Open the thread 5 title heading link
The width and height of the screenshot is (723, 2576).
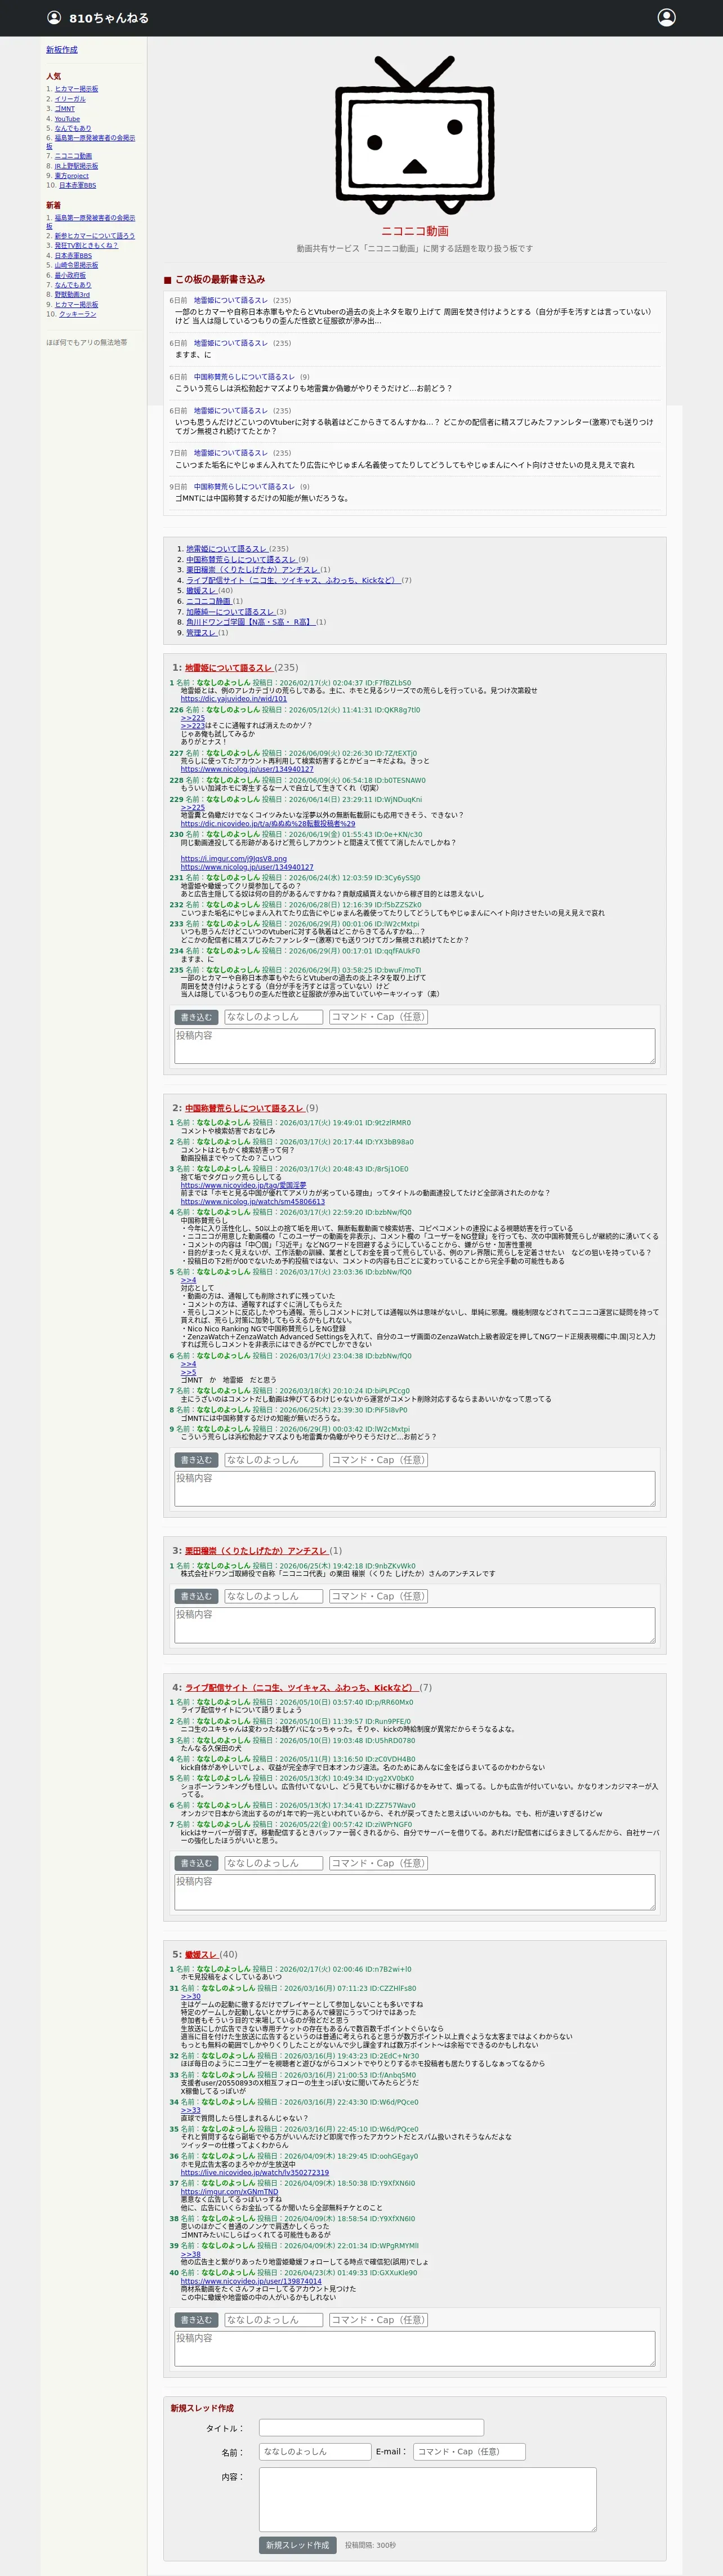(x=201, y=1954)
